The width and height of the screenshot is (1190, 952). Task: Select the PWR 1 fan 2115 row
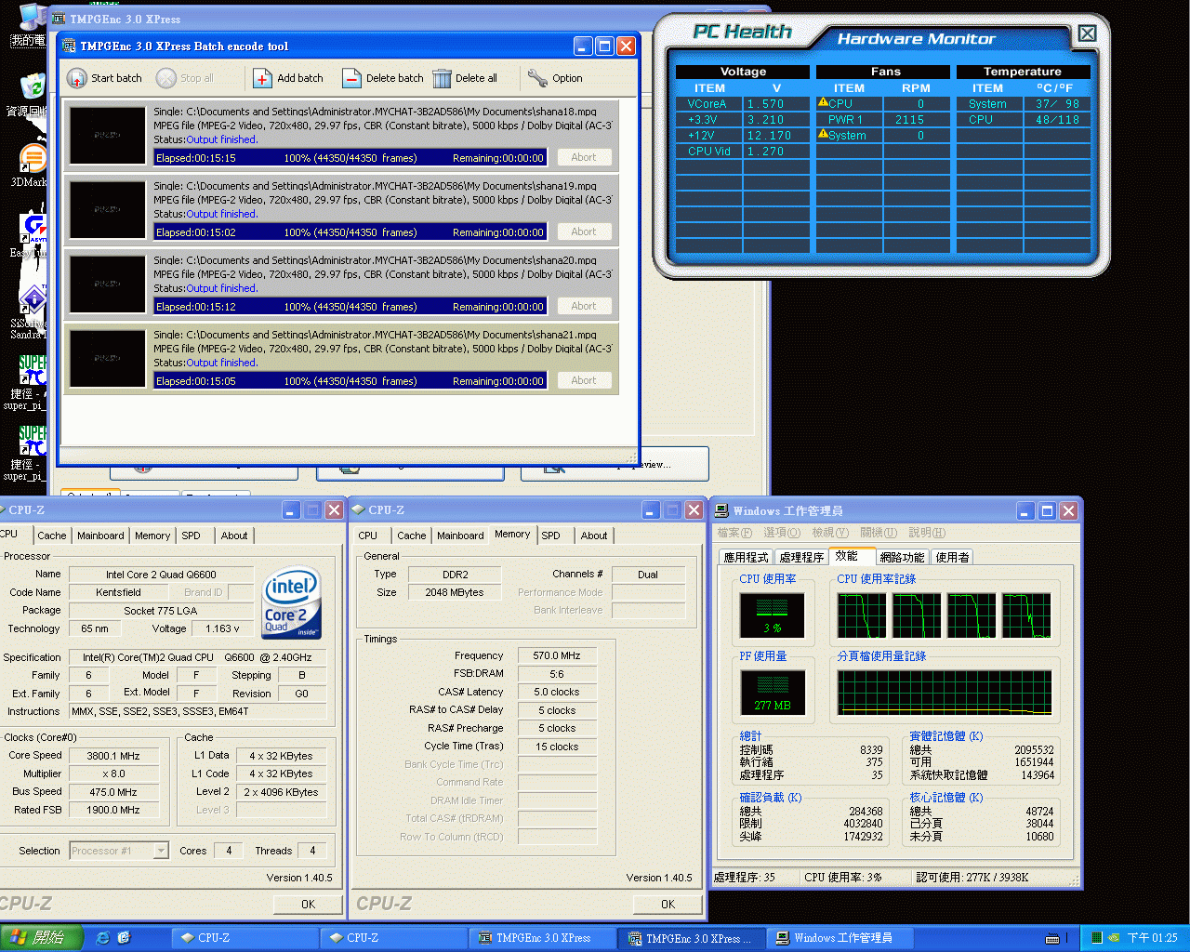click(x=883, y=120)
